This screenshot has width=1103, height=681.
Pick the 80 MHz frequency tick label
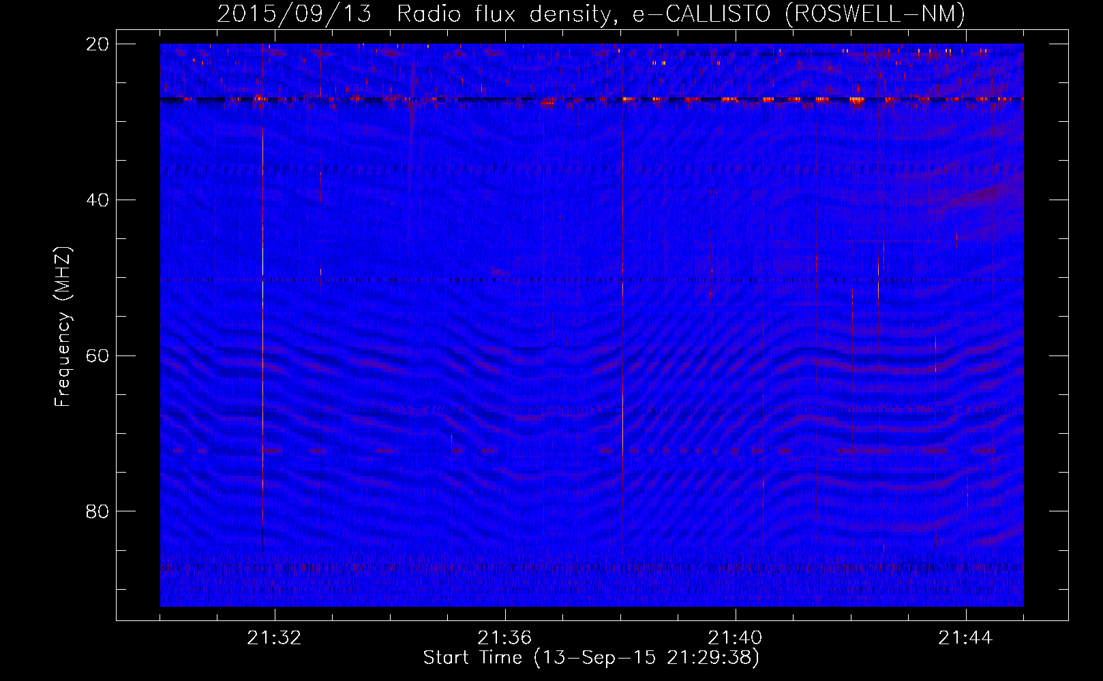[97, 511]
